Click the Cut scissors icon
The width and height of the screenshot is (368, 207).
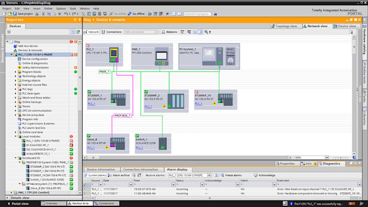pyautogui.click(x=43, y=14)
